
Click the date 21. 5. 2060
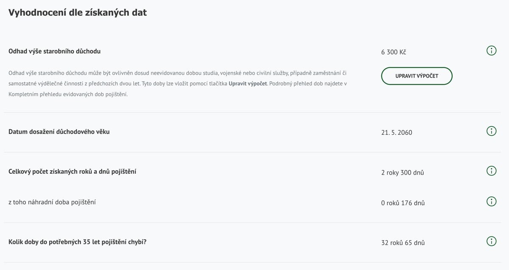397,133
